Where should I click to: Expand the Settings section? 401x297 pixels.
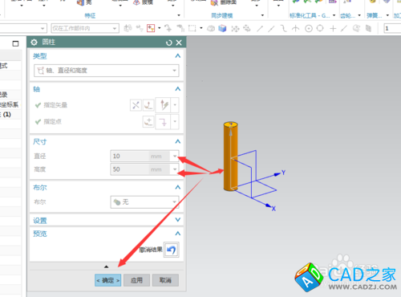[x=178, y=220]
